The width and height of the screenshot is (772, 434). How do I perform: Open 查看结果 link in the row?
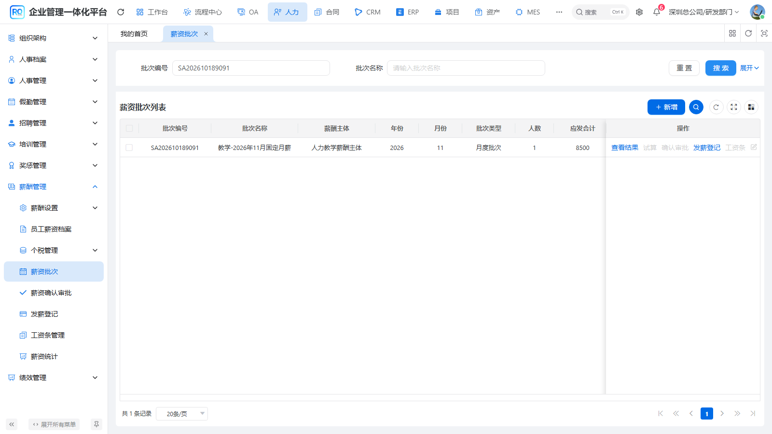625,148
